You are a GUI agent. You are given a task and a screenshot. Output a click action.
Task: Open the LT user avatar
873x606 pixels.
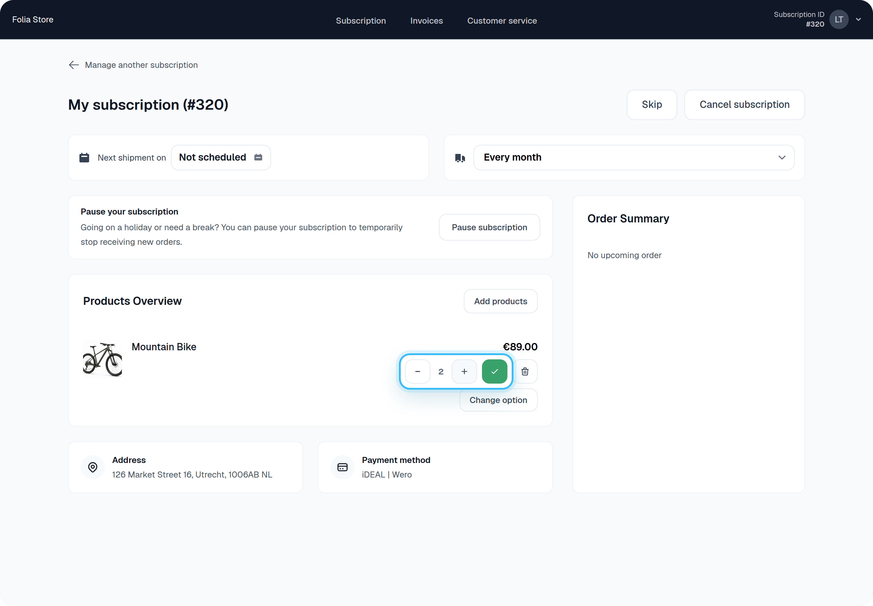coord(839,19)
